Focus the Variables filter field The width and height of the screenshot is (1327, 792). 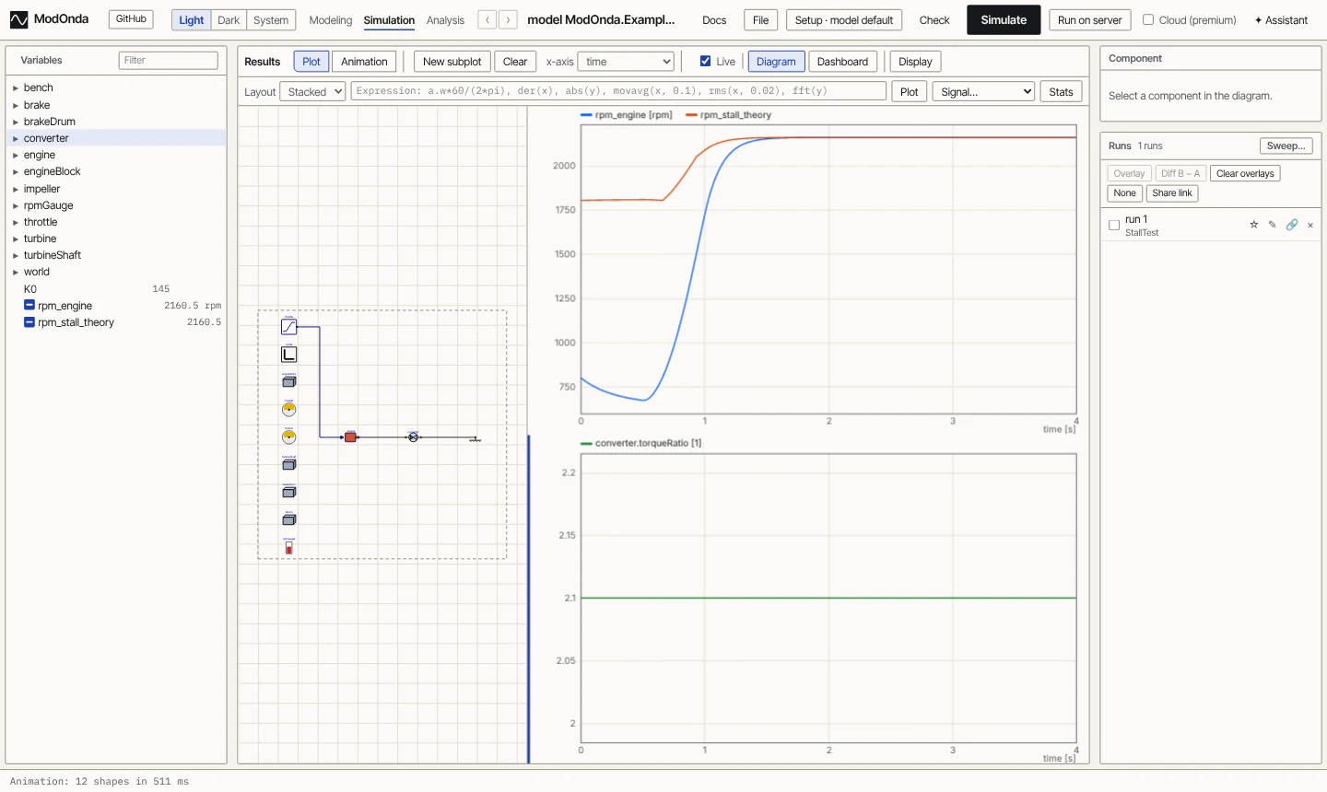[x=168, y=60]
